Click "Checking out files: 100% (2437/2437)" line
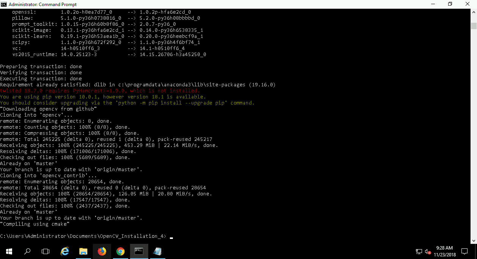The width and height of the screenshot is (477, 259). [x=65, y=206]
